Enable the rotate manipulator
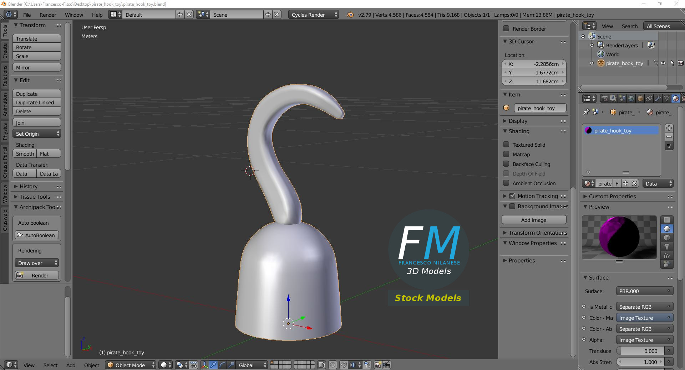685x370 pixels. tap(222, 365)
